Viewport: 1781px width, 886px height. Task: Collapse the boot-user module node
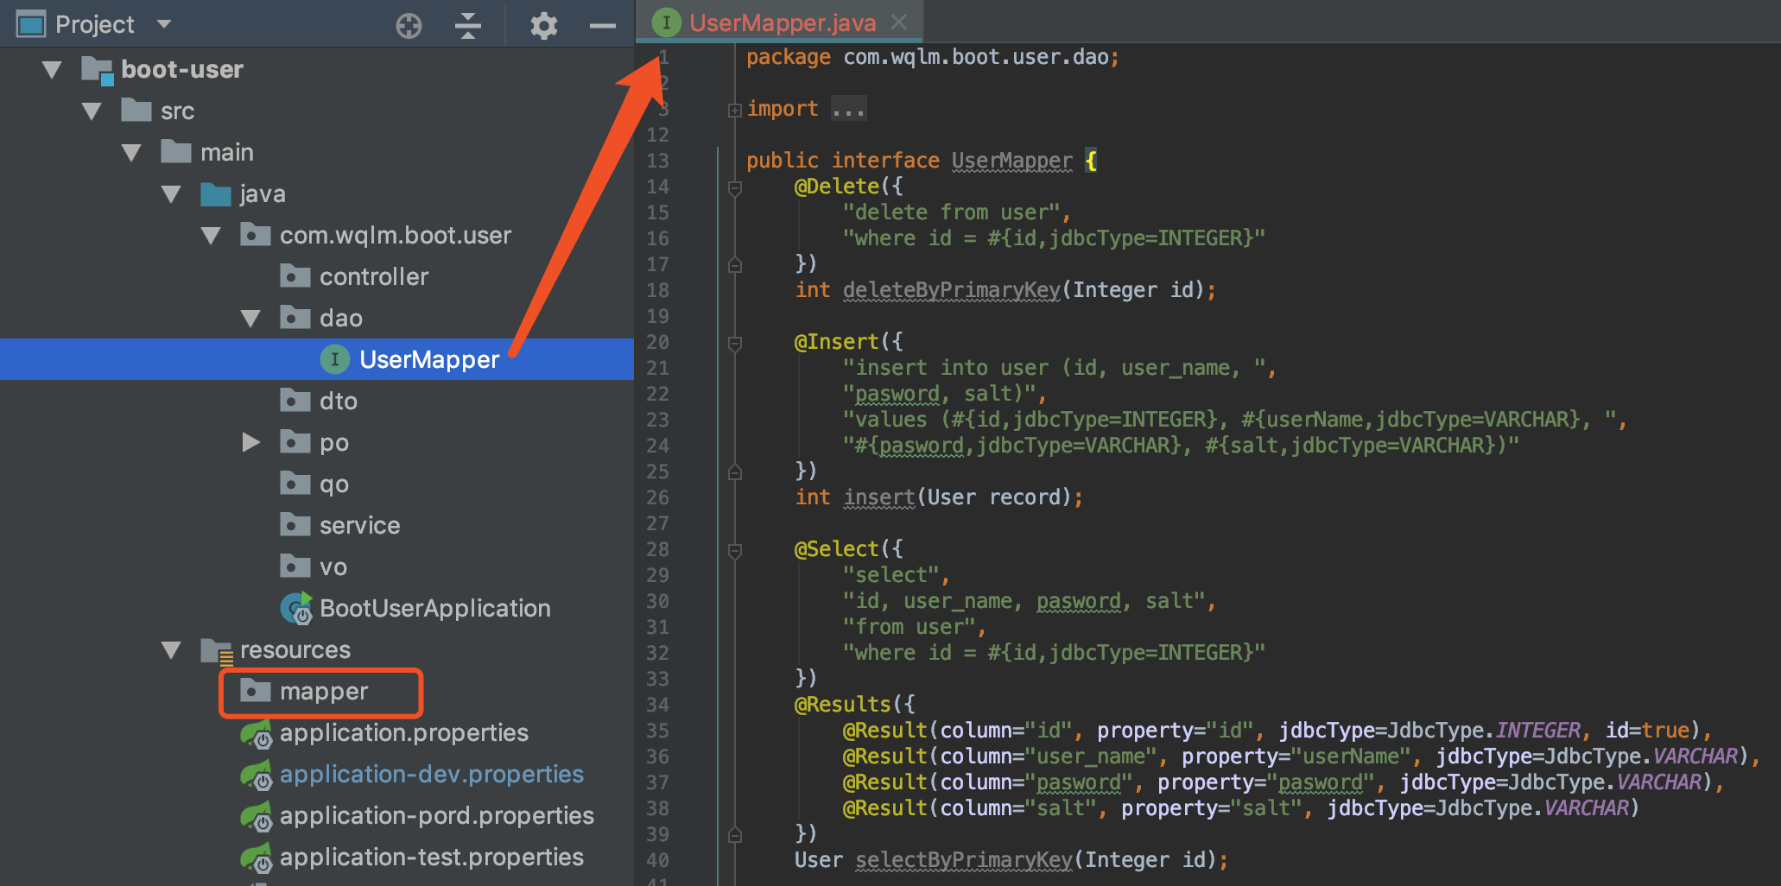point(52,69)
